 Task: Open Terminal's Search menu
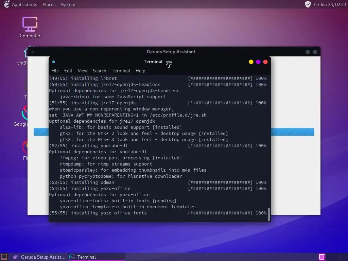click(99, 71)
